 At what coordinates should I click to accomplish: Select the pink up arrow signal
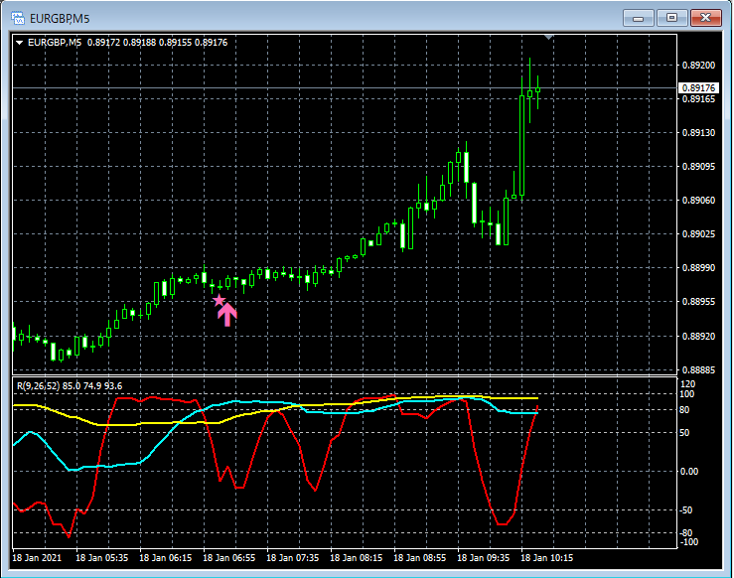click(x=227, y=315)
